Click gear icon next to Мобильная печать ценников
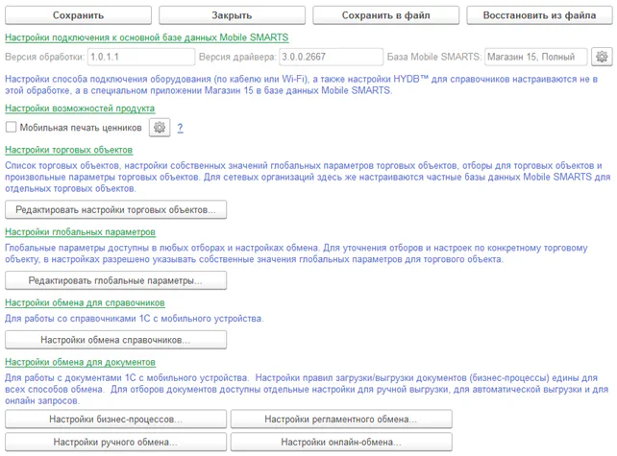This screenshot has height=456, width=617. click(160, 128)
